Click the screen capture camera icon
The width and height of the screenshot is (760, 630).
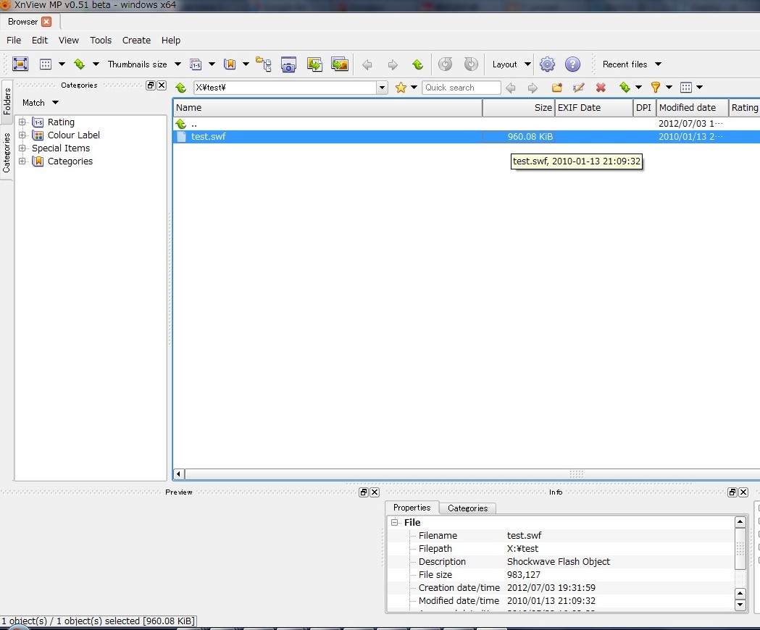[289, 64]
